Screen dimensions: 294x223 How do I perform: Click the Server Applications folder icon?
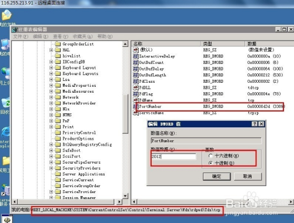[58, 174]
